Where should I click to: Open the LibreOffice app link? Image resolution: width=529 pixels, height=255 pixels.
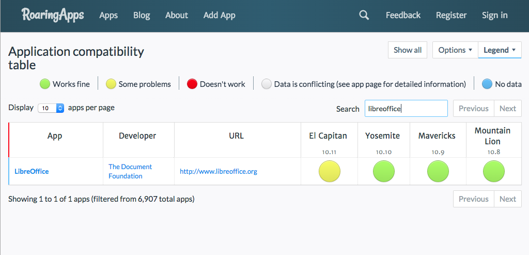(x=32, y=171)
